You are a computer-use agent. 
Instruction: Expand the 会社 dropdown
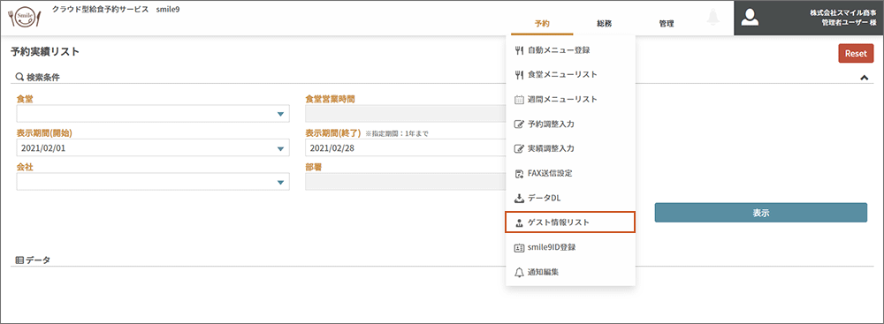[153, 182]
